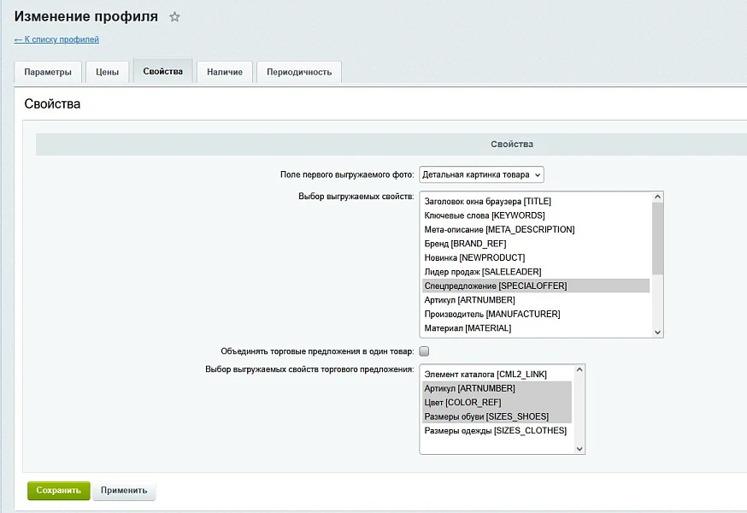Click the up arrow of the offer properties scrollbar
Screen dimensions: 747x513
pyautogui.click(x=579, y=369)
